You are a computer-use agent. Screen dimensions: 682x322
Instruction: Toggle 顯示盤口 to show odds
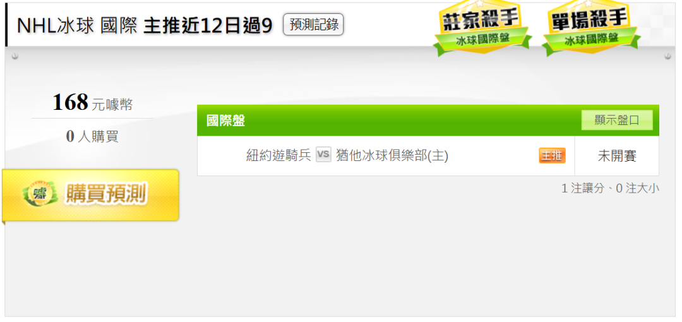(x=617, y=120)
